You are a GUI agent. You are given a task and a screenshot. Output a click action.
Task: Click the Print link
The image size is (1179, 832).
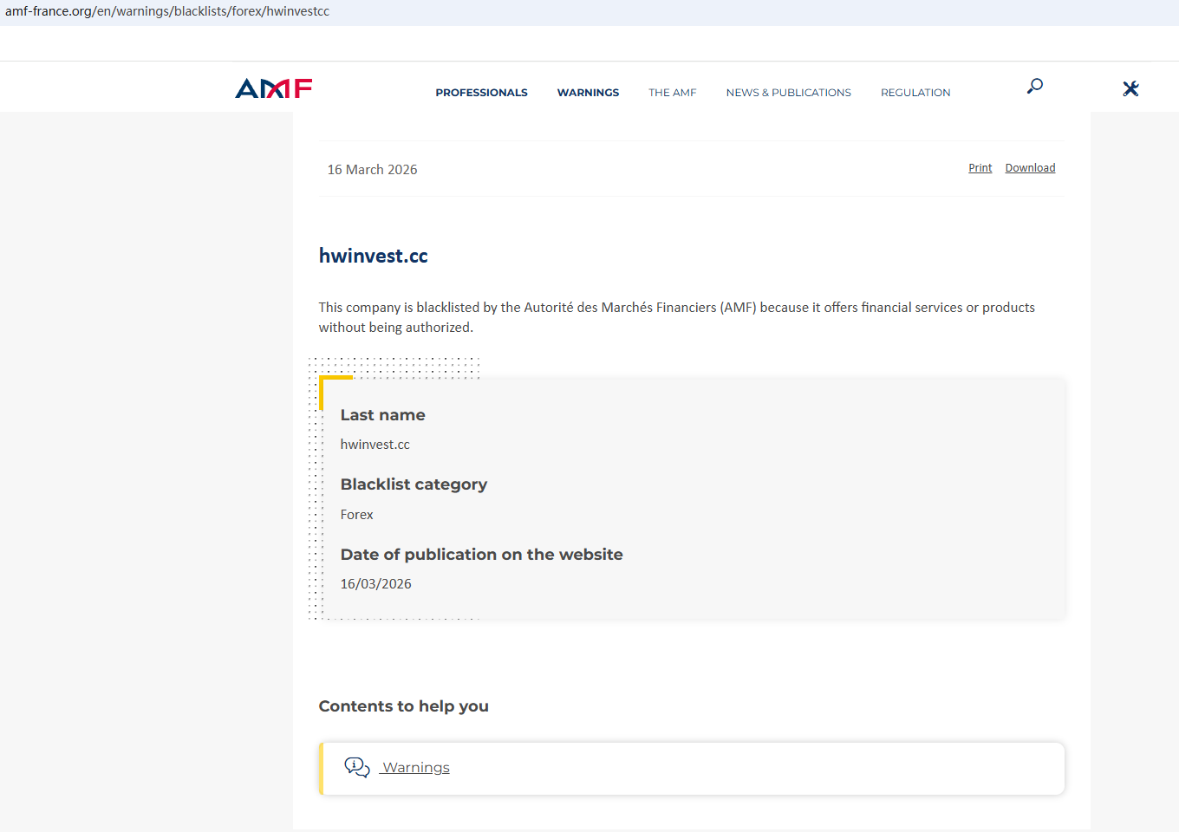[x=980, y=168]
